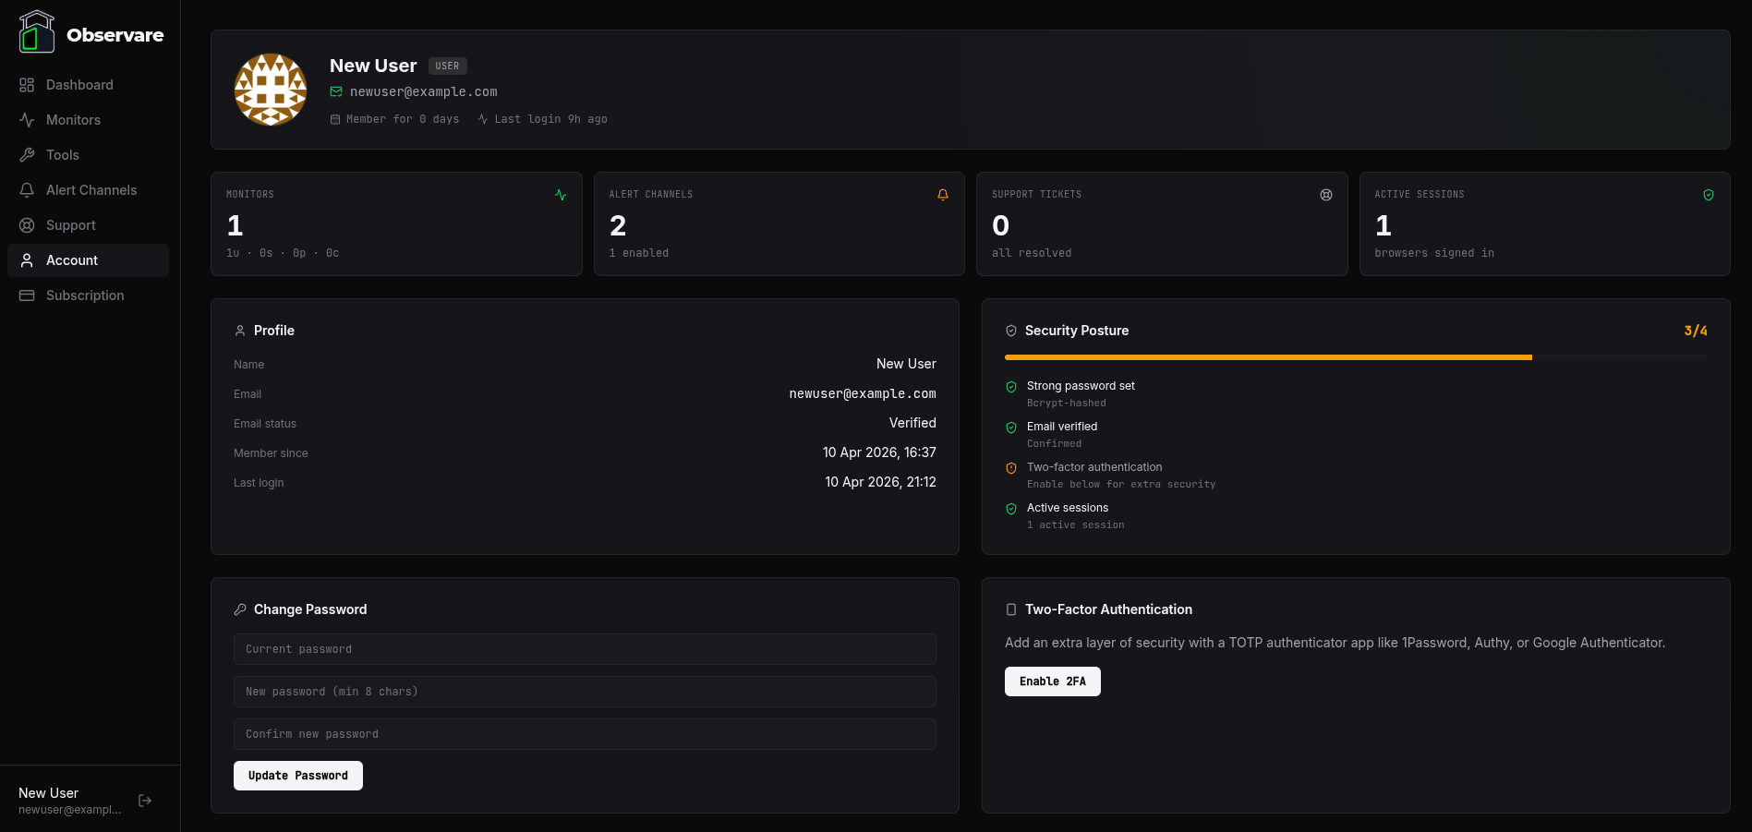
Task: Open the Subscription page
Action: pyautogui.click(x=84, y=295)
